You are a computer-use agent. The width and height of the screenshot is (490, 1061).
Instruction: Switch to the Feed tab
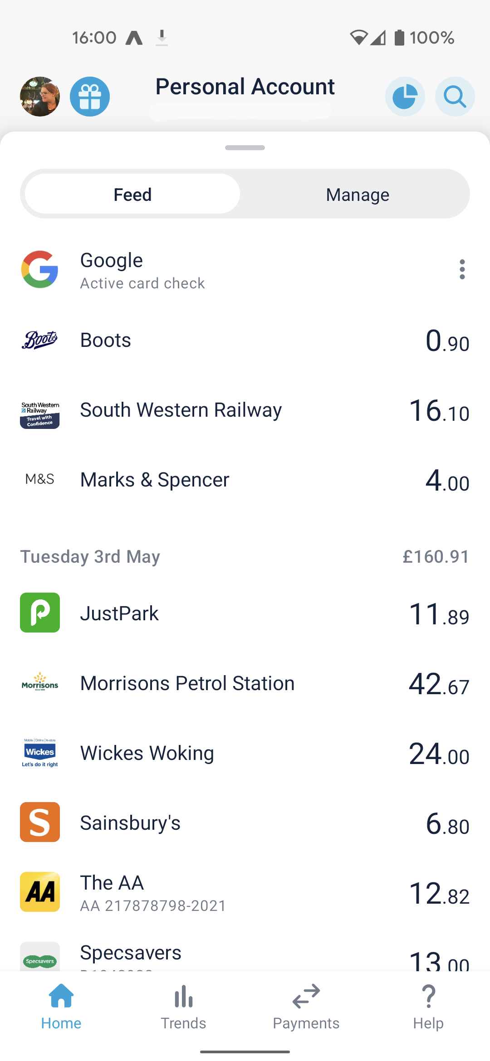tap(132, 195)
